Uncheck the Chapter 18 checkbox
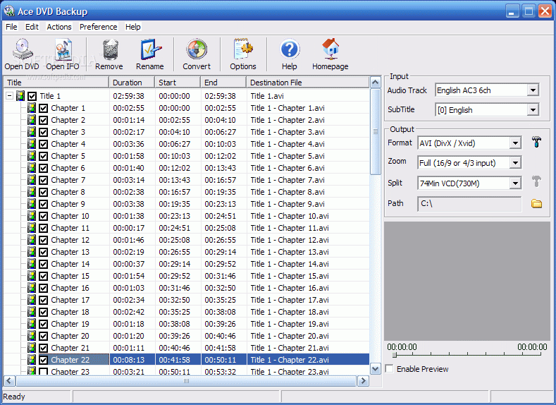 [43, 312]
